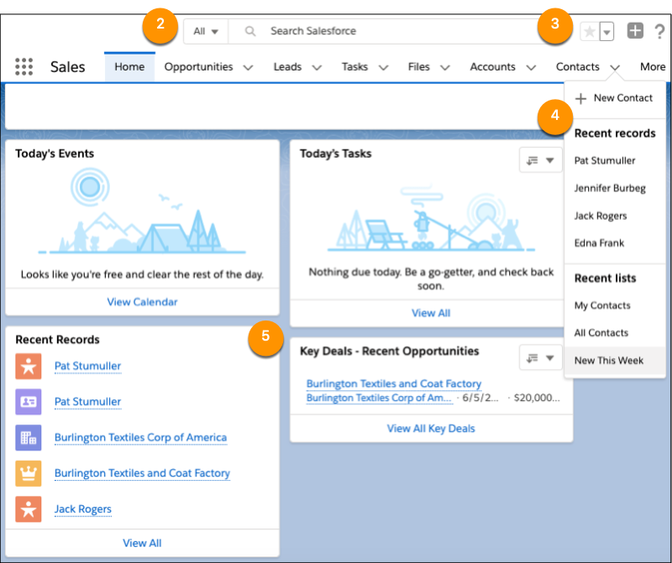Click the building icon beside Burlington Textiles Corp

point(28,437)
